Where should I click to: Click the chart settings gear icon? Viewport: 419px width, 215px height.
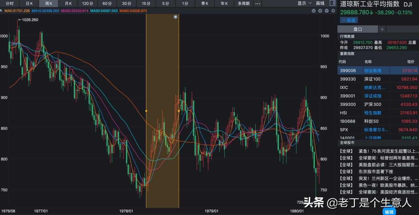tap(333, 11)
